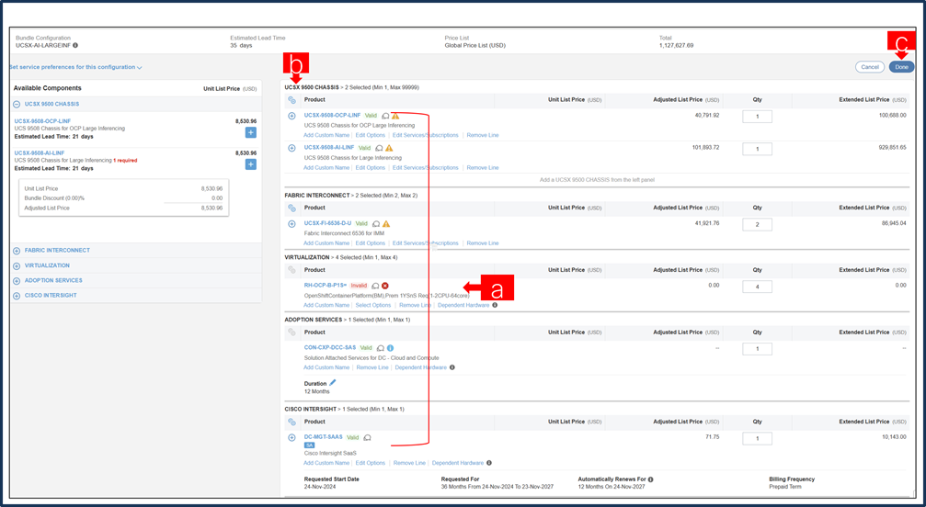Click '1 required' text under UCSX-9508-AI-LINF
Image resolution: width=926 pixels, height=507 pixels.
(x=125, y=161)
